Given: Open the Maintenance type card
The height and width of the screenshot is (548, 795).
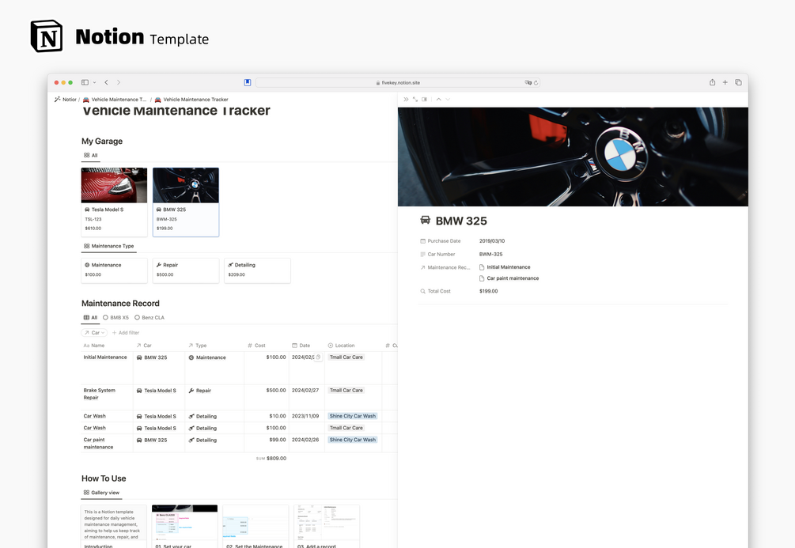Looking at the screenshot, I should 114,270.
